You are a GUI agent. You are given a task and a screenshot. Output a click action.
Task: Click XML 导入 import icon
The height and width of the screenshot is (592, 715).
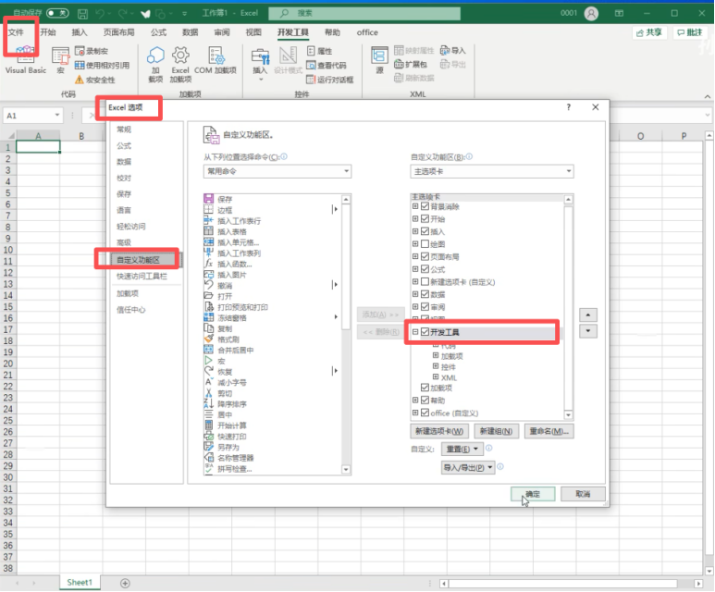coord(445,50)
